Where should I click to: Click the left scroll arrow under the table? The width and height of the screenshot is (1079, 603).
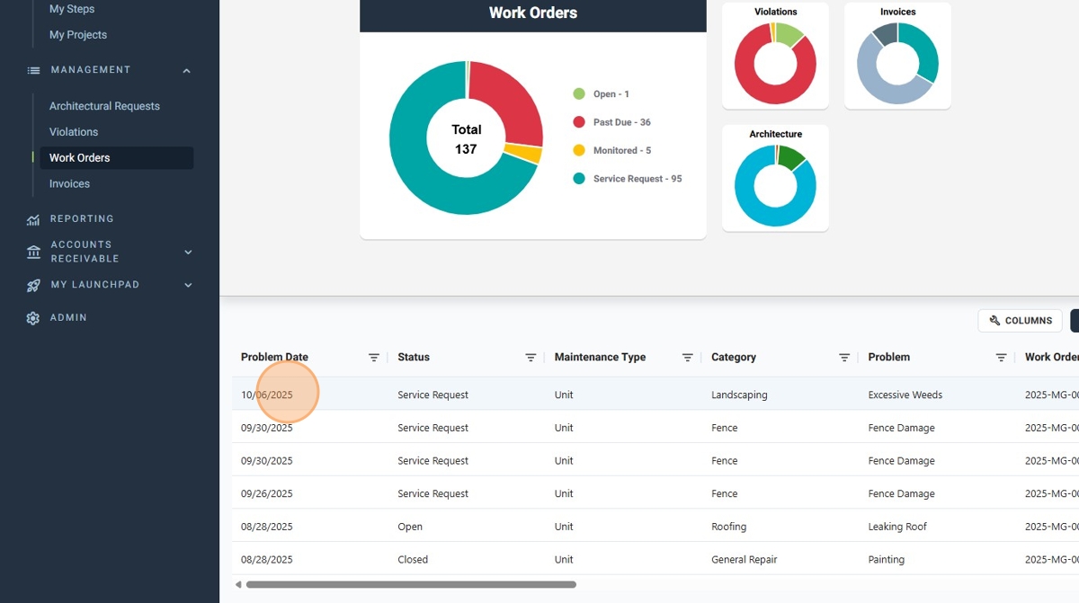[238, 585]
